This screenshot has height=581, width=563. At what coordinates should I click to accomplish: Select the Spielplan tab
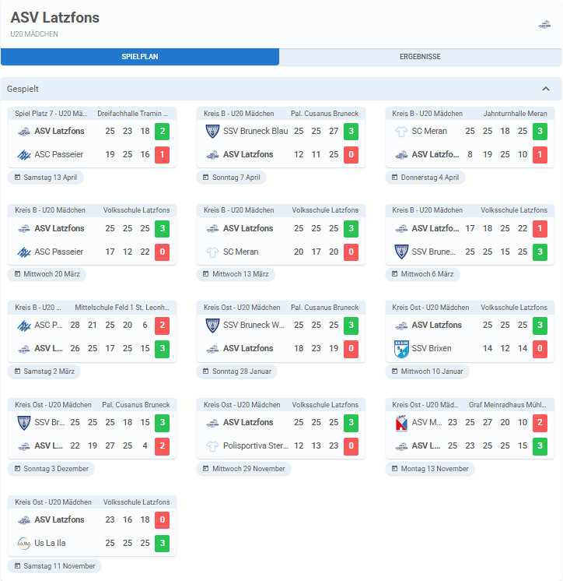click(140, 57)
